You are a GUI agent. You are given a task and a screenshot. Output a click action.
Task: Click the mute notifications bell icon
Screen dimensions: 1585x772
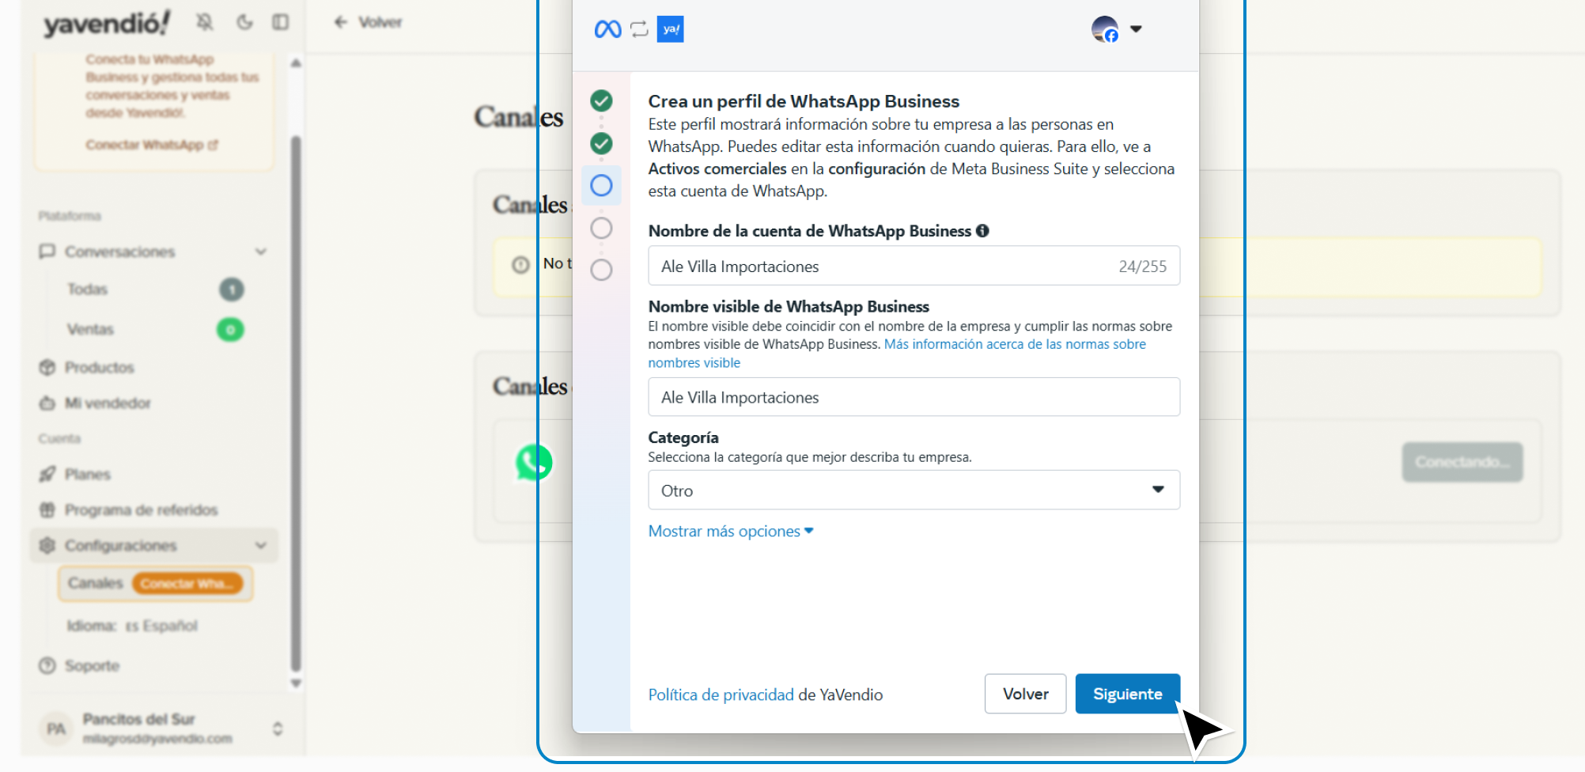click(205, 22)
